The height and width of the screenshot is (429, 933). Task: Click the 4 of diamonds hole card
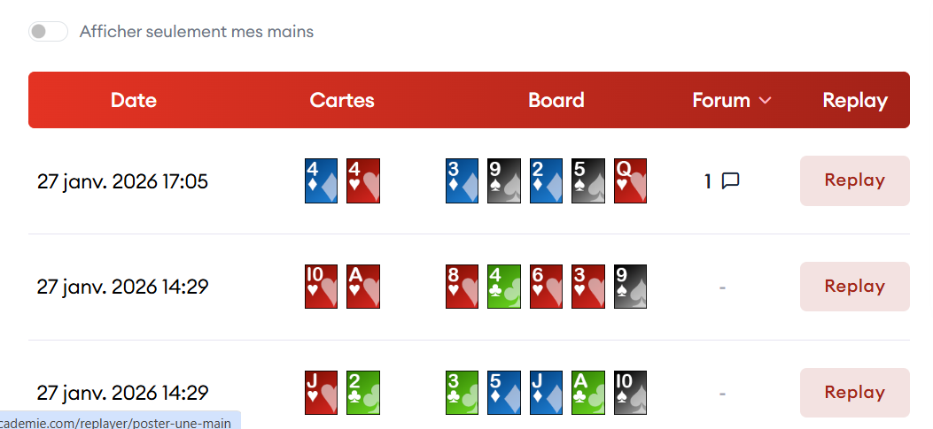pos(321,181)
